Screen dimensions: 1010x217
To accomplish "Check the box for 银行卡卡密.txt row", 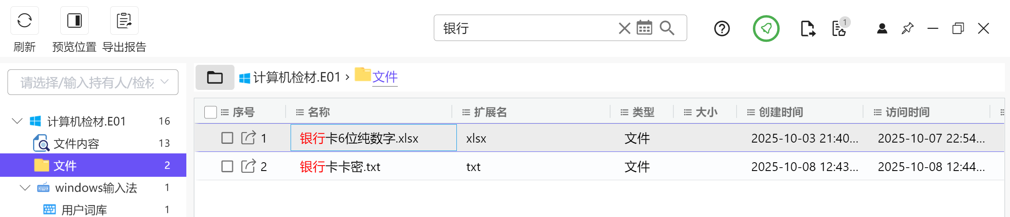I will pyautogui.click(x=227, y=166).
